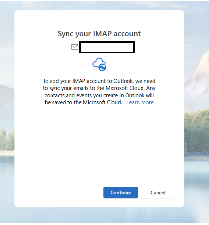209x225 pixels.
Task: Click the text 'To add your IMAP account to Outlook, we need'
Action: pyautogui.click(x=99, y=81)
